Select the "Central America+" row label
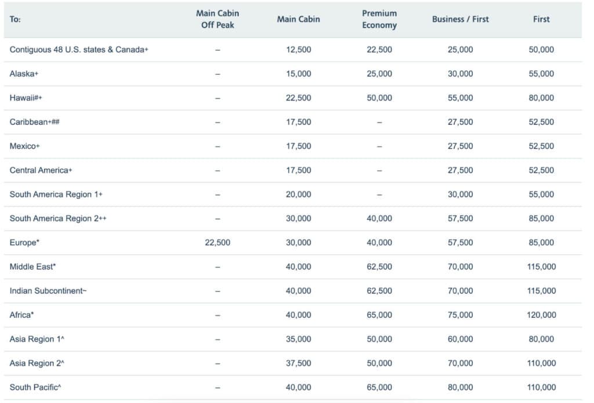This screenshot has width=594, height=403. pos(41,170)
